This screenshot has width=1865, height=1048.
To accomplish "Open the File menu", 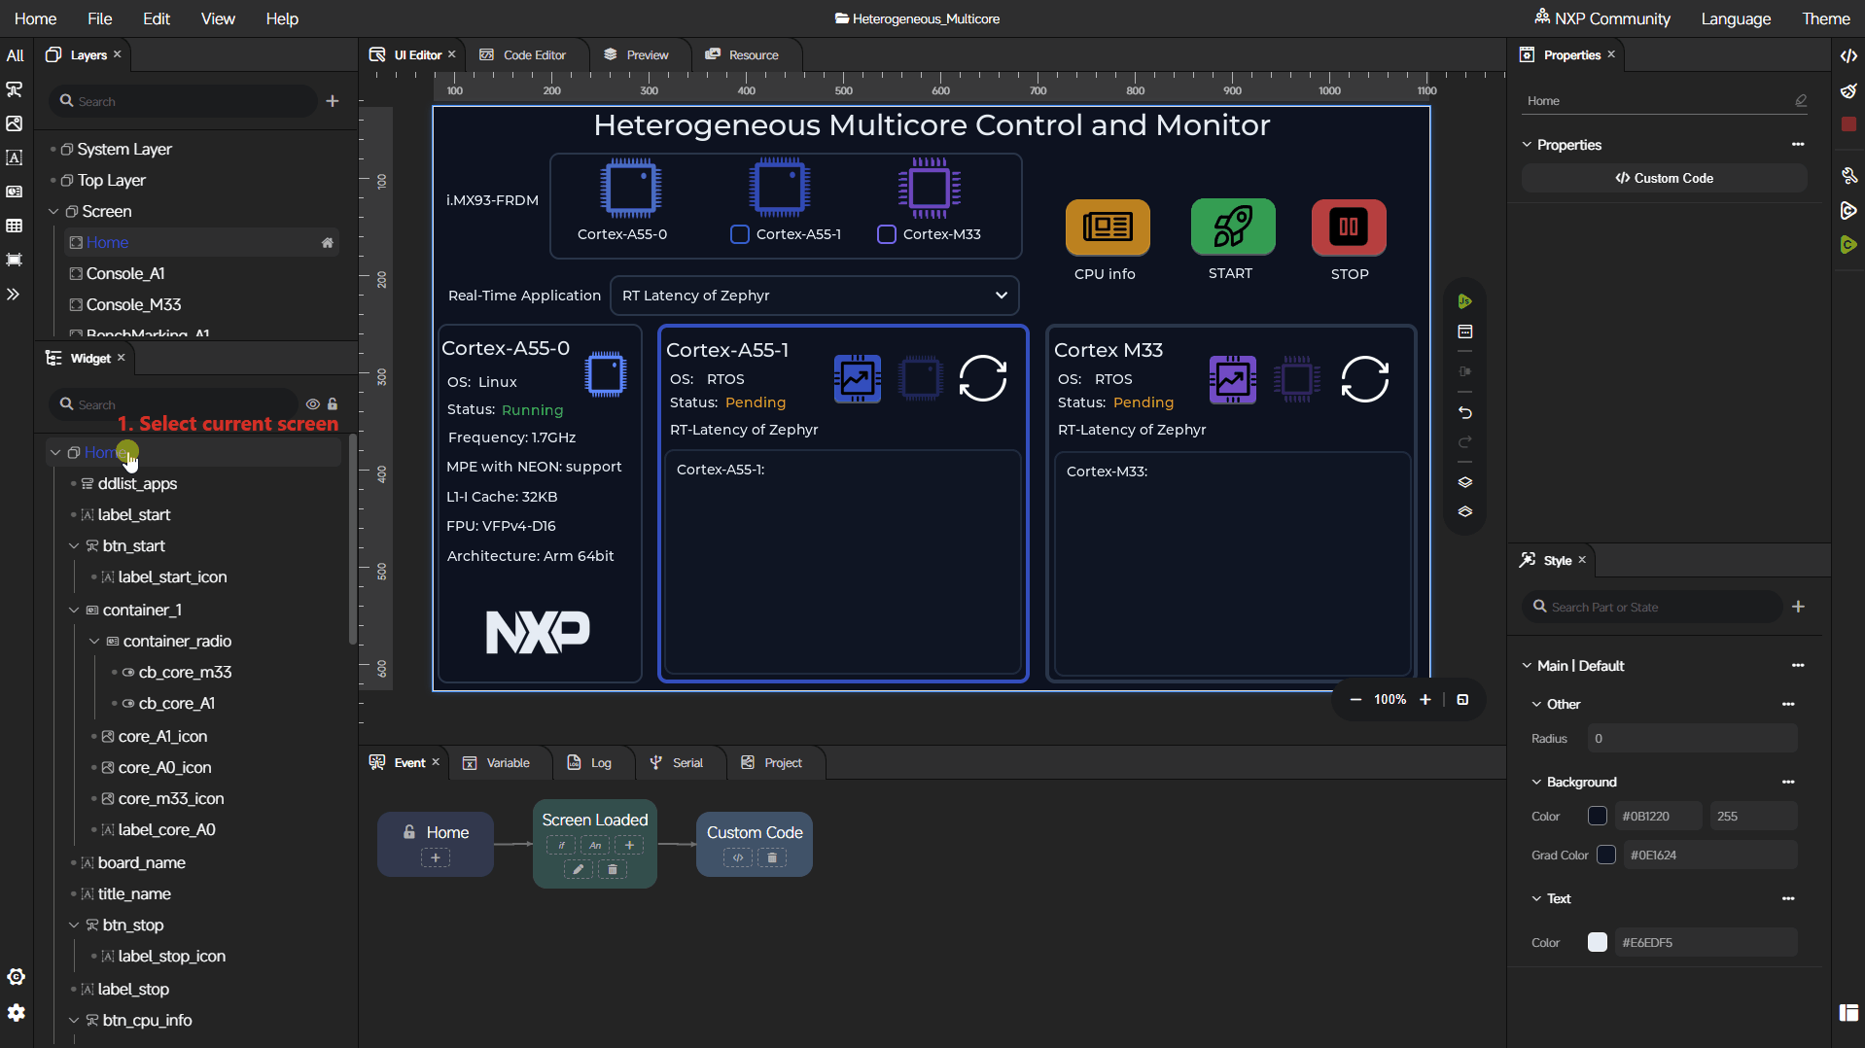I will 99,18.
